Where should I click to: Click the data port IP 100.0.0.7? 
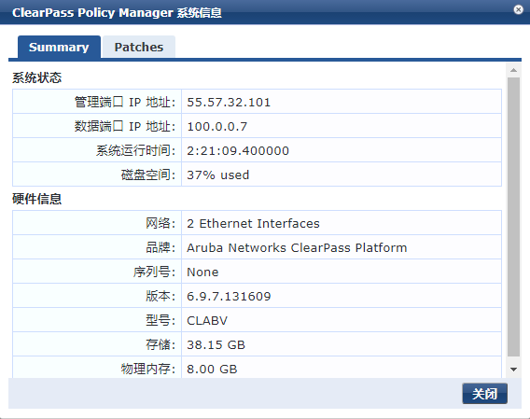[217, 127]
